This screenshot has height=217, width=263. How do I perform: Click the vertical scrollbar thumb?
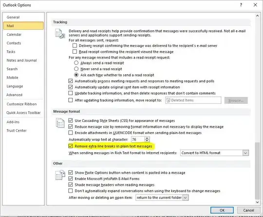(x=257, y=171)
